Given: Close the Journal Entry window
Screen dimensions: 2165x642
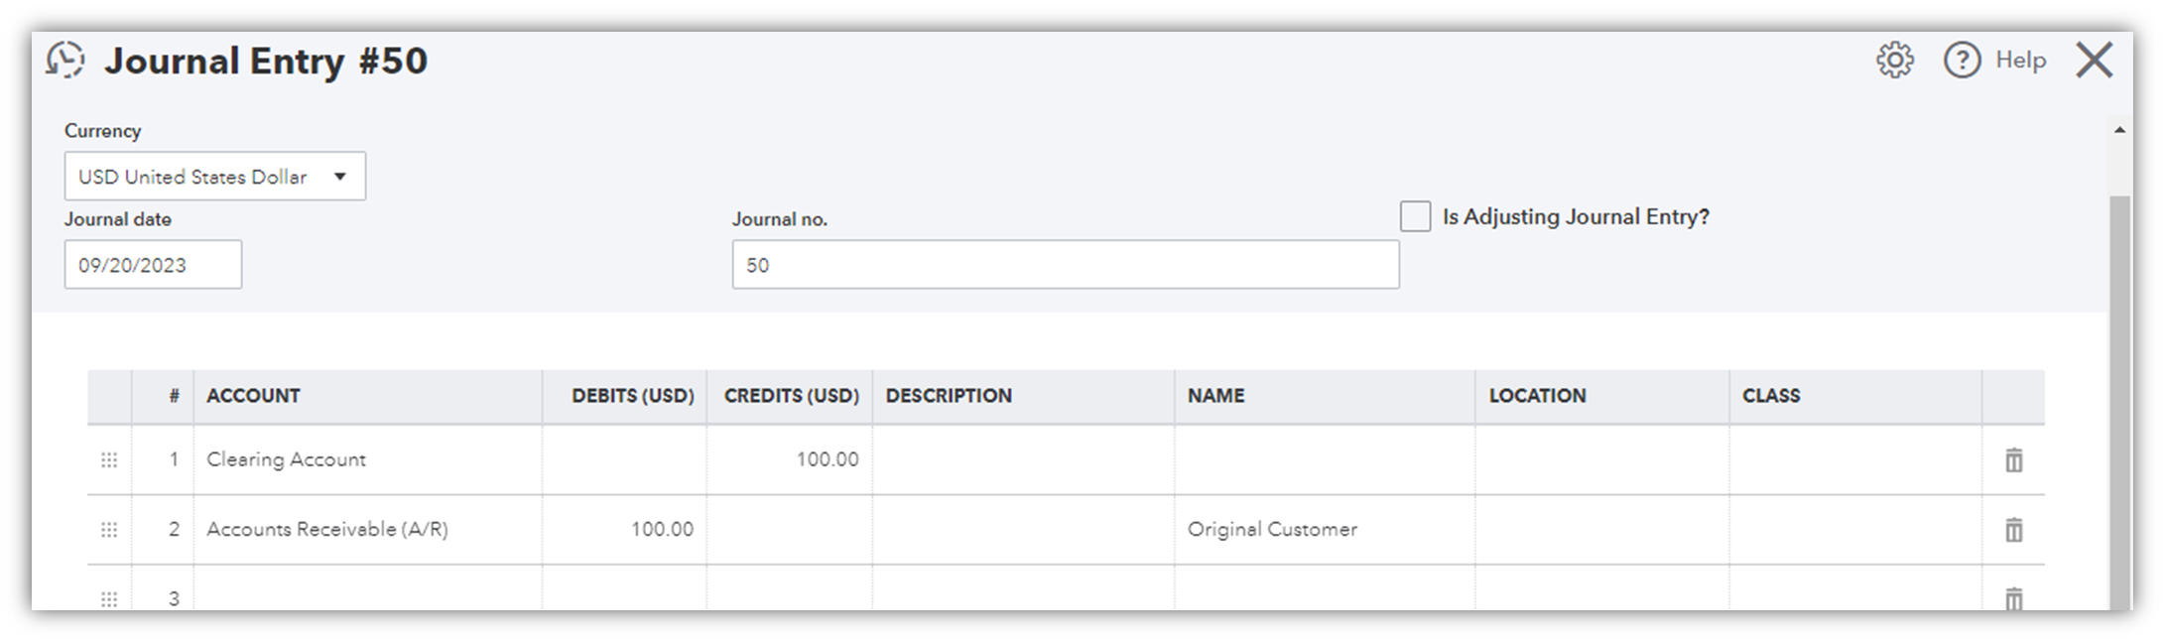Looking at the screenshot, I should point(2094,61).
